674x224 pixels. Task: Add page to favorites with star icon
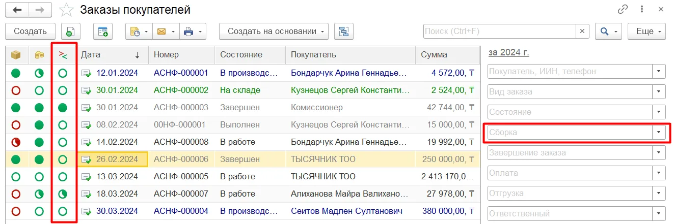tap(66, 10)
